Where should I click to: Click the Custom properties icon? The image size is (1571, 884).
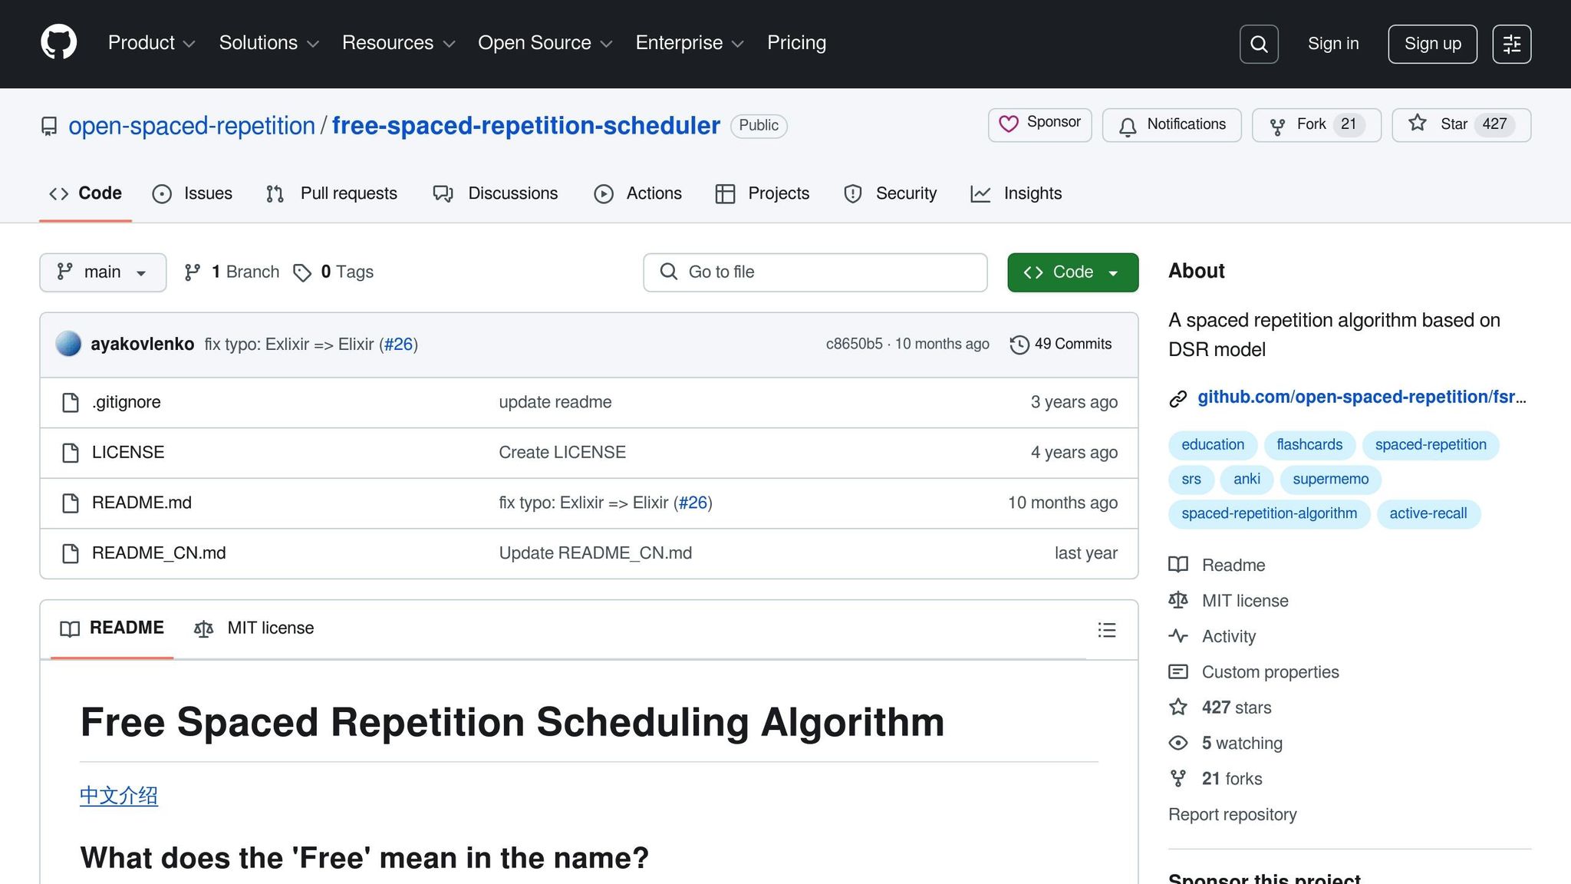point(1178,671)
